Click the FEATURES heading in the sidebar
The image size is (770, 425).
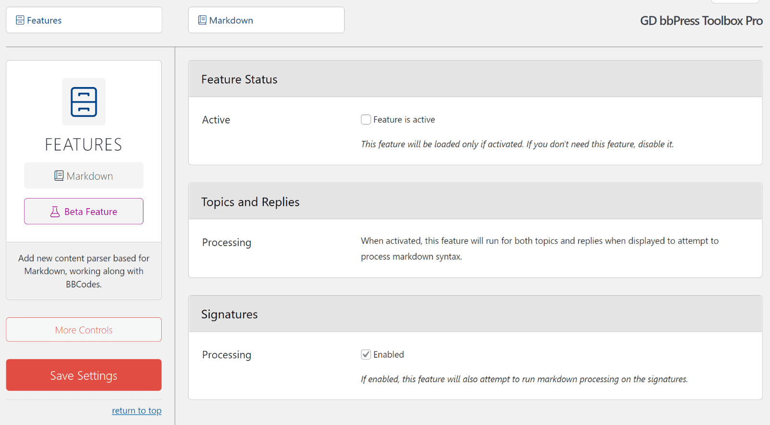83,144
